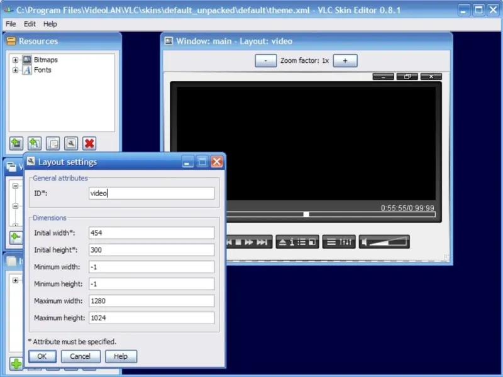Open the equalizer sliders icon in the preview
Image resolution: width=503 pixels, height=377 pixels.
pos(346,242)
